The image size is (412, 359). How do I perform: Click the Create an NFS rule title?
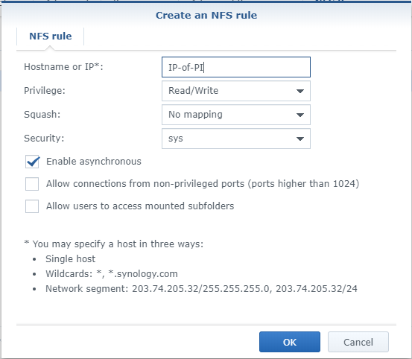coord(206,15)
